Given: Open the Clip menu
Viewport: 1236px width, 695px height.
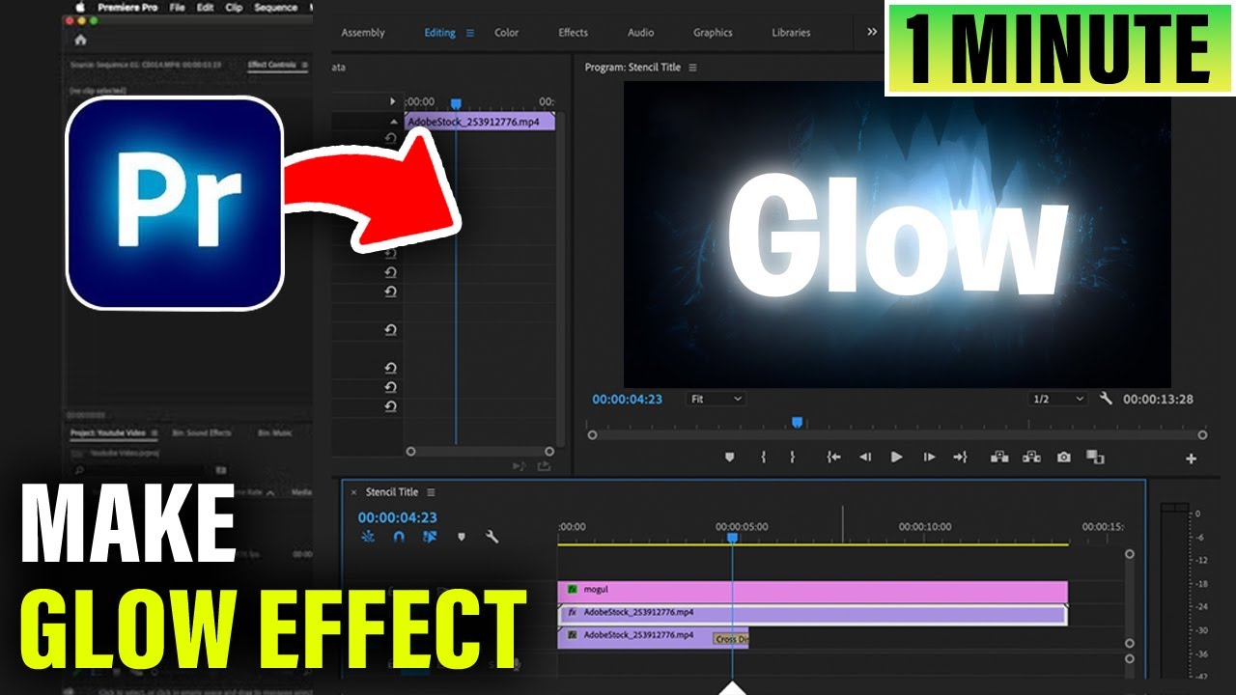Looking at the screenshot, I should click(233, 8).
